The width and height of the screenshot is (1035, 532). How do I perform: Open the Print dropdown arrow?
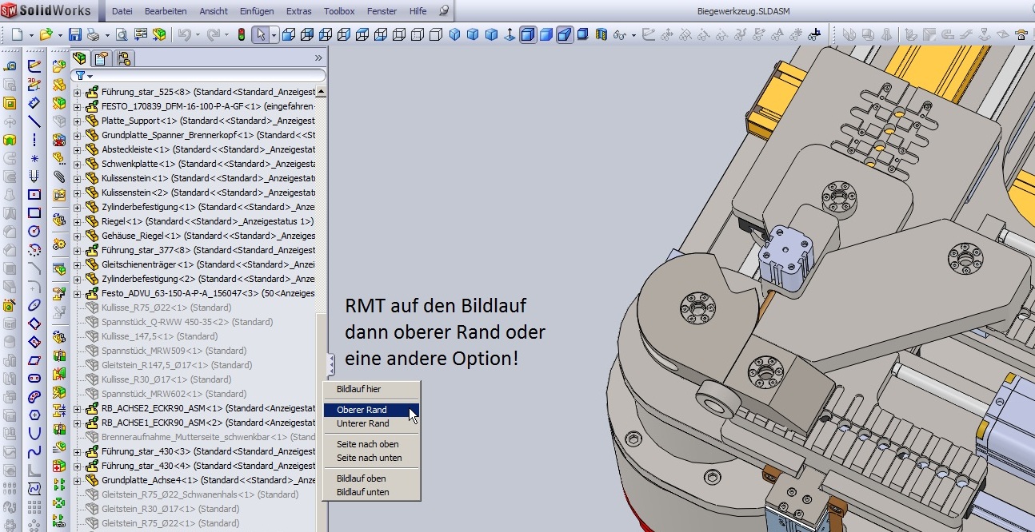tap(107, 35)
